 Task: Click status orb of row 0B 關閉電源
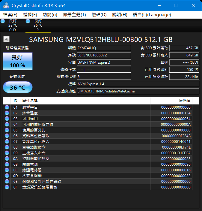click(x=7, y=164)
